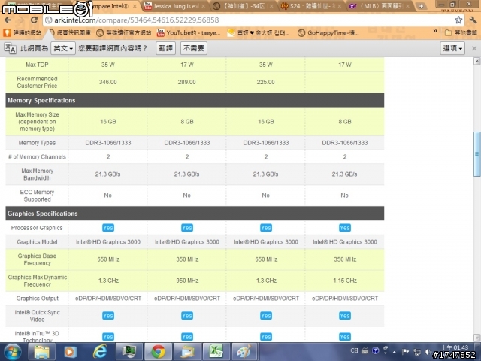Go back using the browser back arrow

point(8,20)
